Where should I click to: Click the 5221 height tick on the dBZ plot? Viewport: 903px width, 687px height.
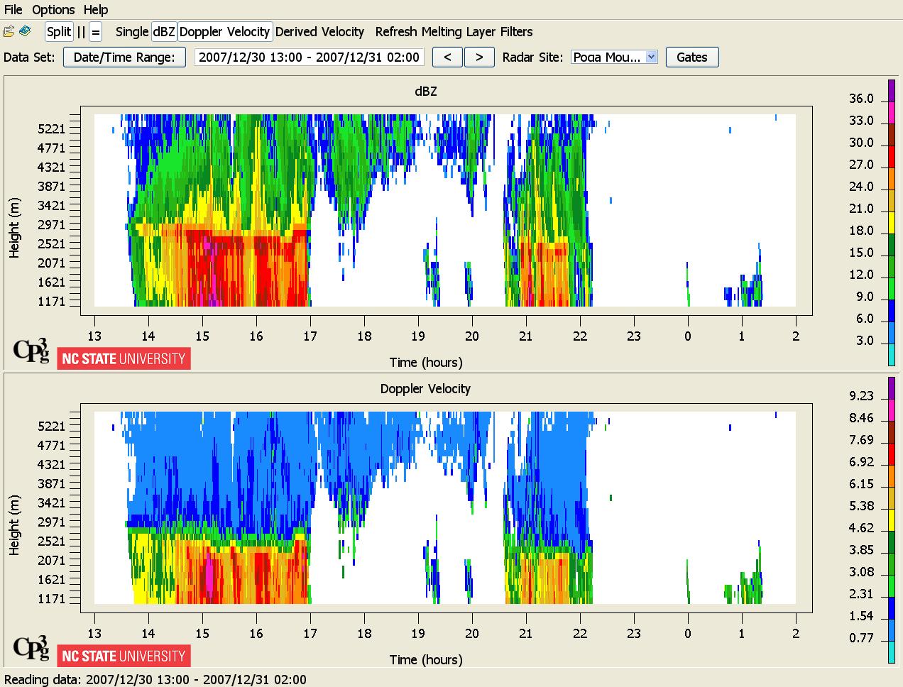click(x=51, y=129)
